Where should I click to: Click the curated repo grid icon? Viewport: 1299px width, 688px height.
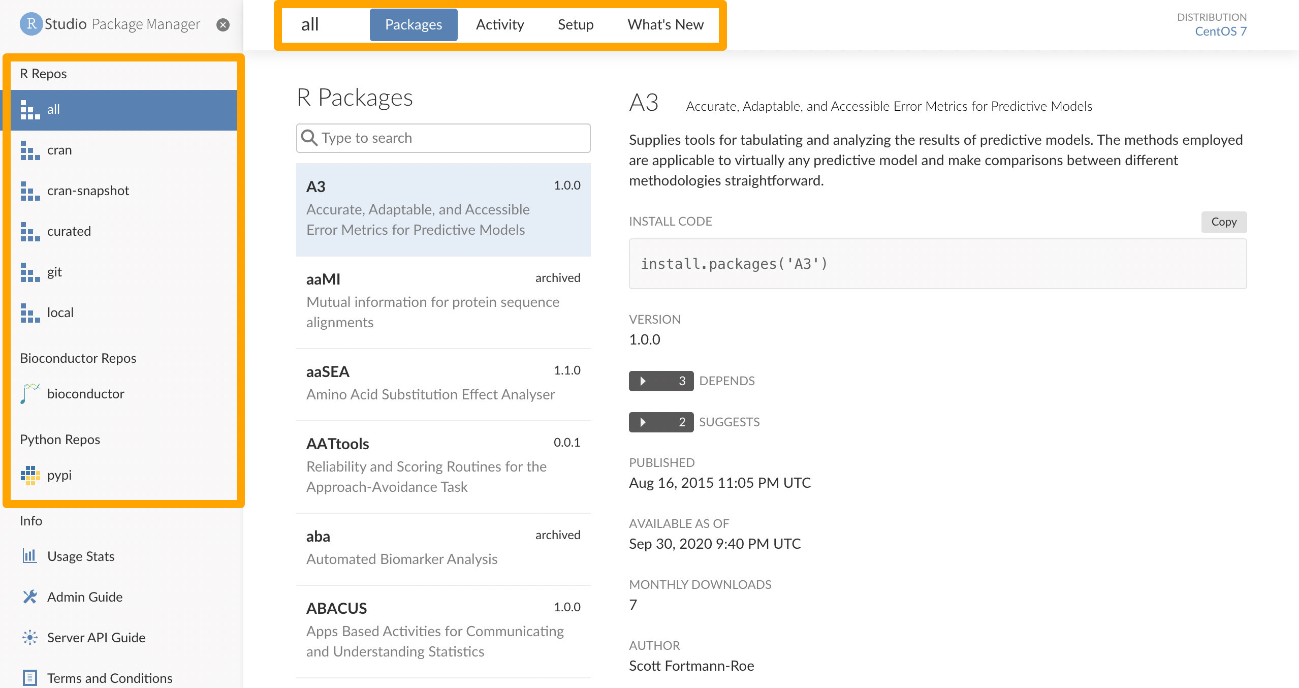pos(30,232)
